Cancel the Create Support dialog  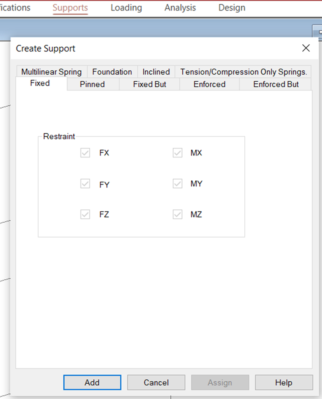156,382
